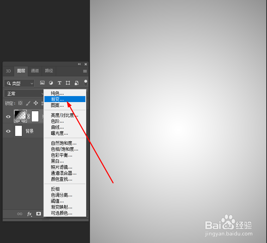
Task: Switch to the 通道 tab
Action: [35, 71]
